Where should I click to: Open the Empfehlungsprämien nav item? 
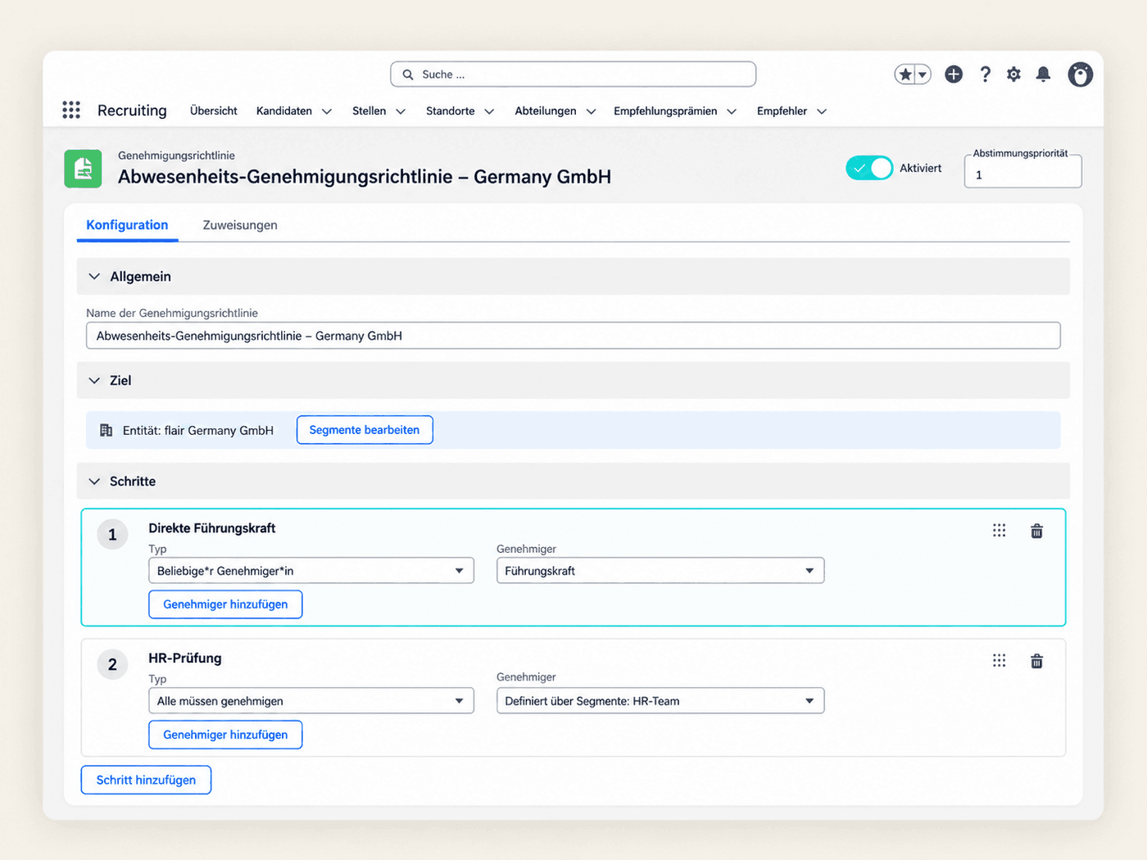665,111
